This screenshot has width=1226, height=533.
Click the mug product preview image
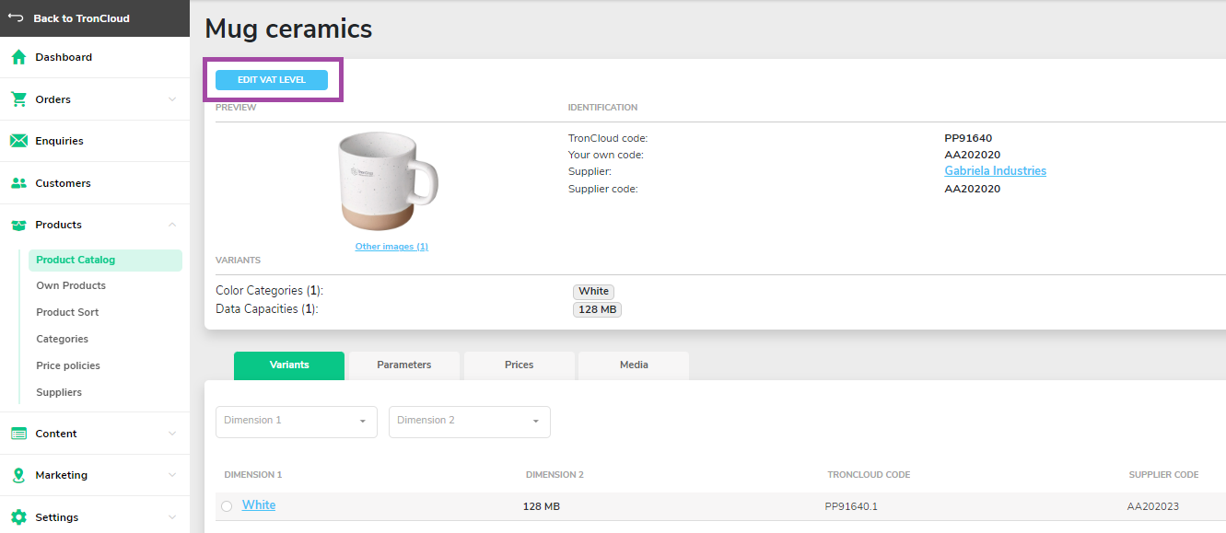point(388,180)
